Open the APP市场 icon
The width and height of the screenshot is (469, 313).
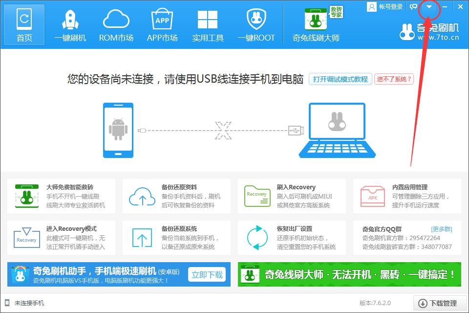click(162, 19)
